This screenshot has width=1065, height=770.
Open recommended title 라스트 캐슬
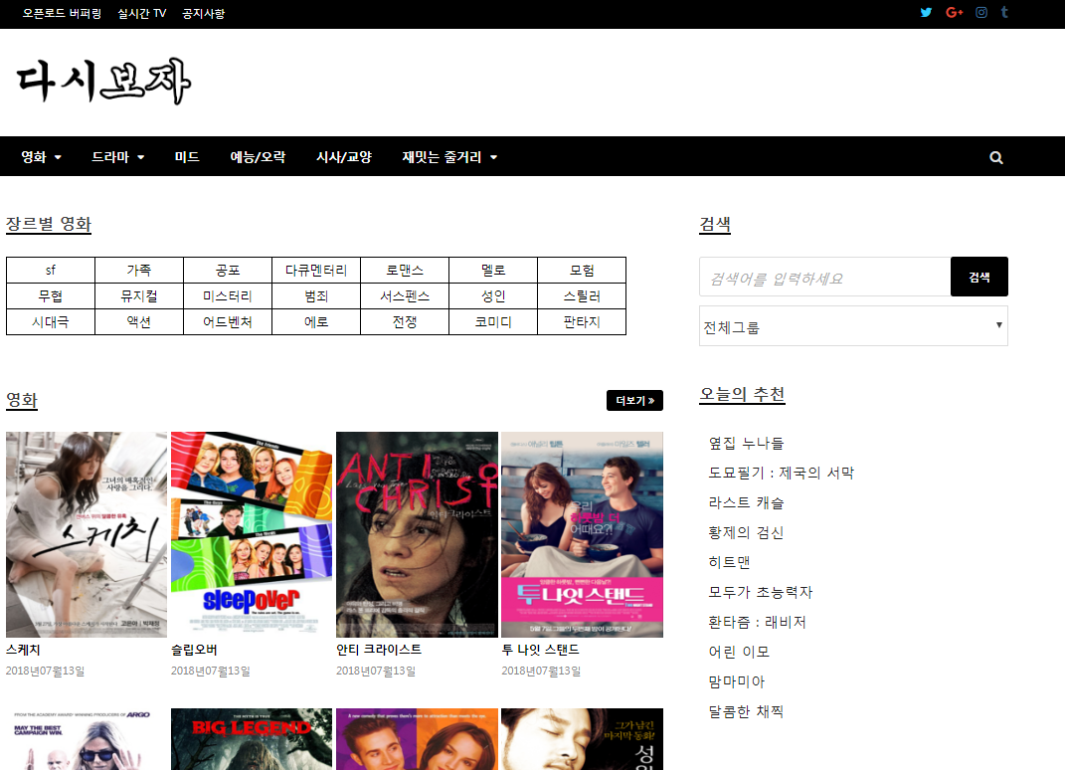[x=746, y=503]
